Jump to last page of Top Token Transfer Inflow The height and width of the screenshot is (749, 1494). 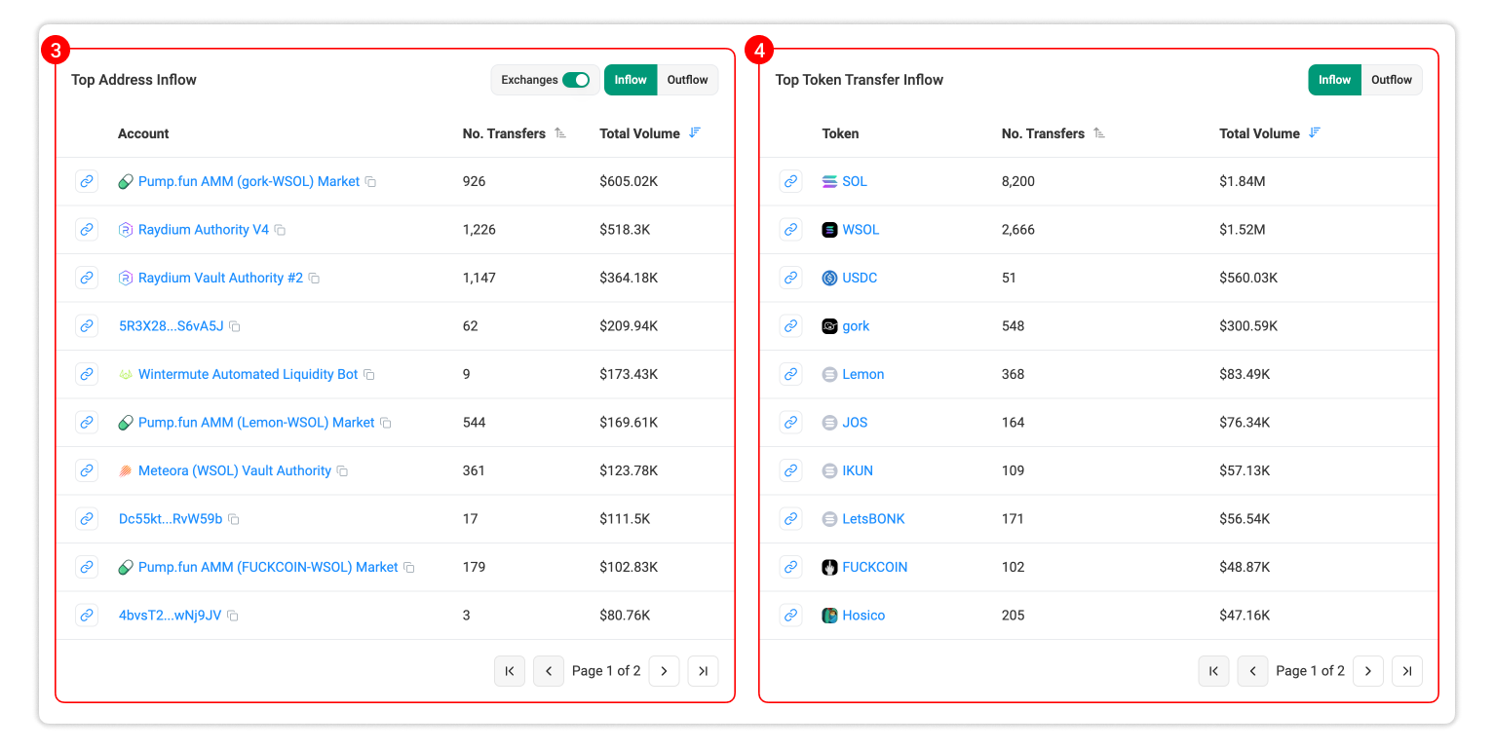pos(1406,671)
